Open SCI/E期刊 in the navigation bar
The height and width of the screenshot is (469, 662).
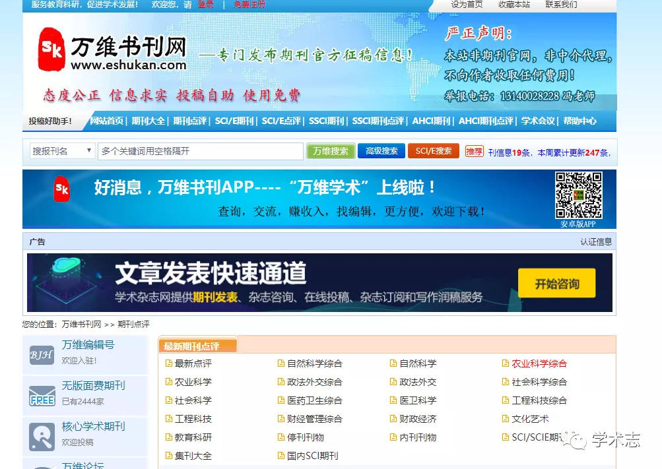[234, 121]
